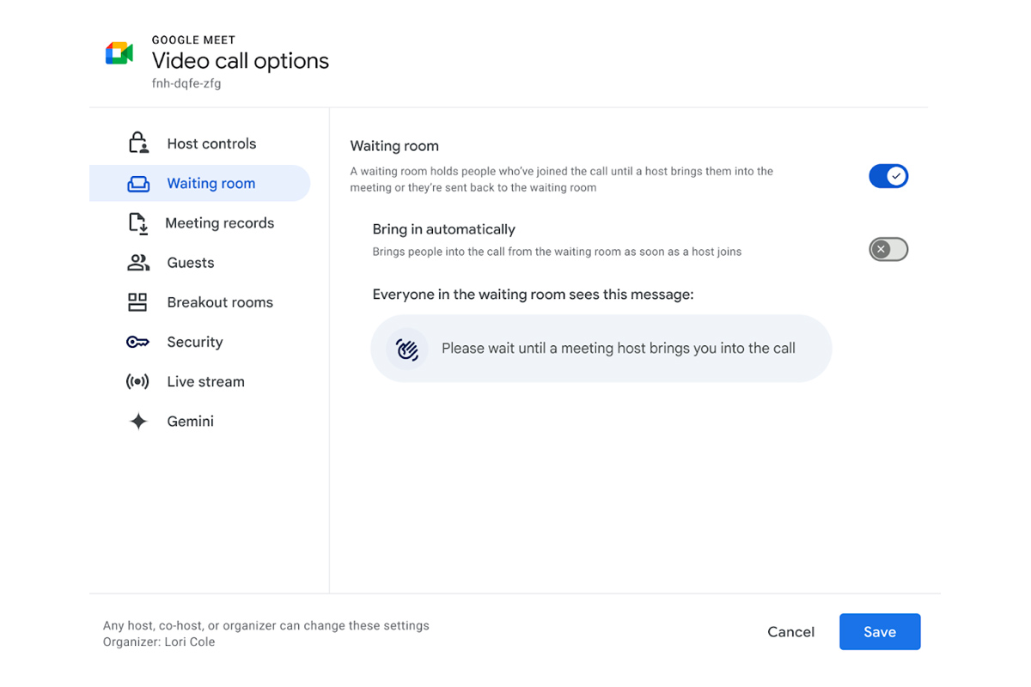Disable the Waiting room toggle

(x=888, y=176)
